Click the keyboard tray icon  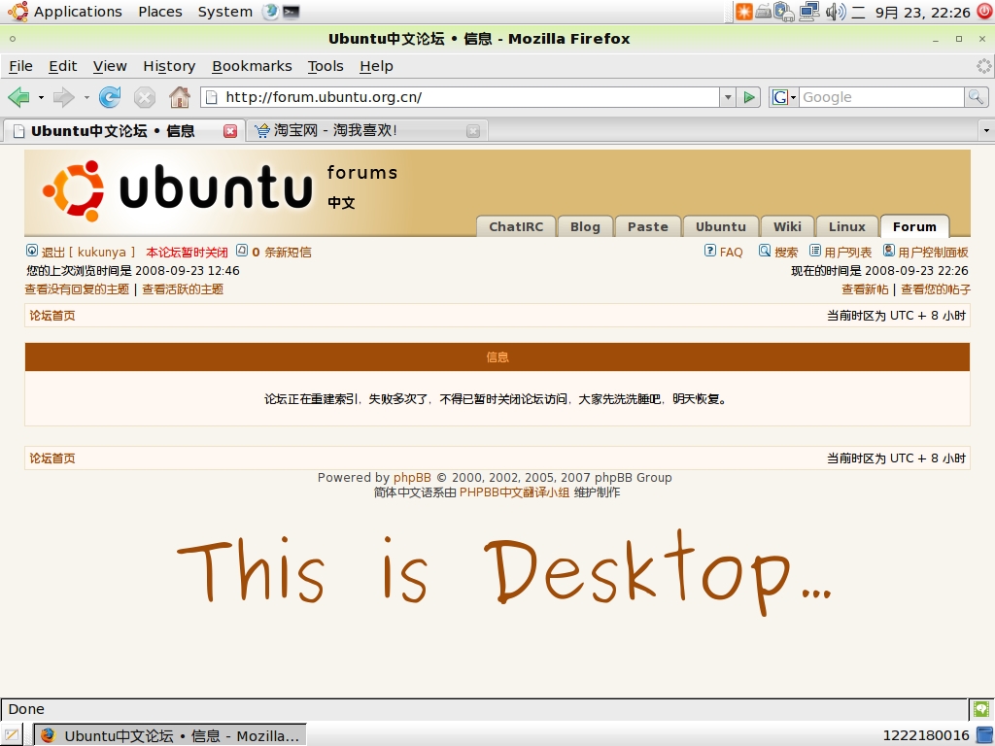click(763, 12)
